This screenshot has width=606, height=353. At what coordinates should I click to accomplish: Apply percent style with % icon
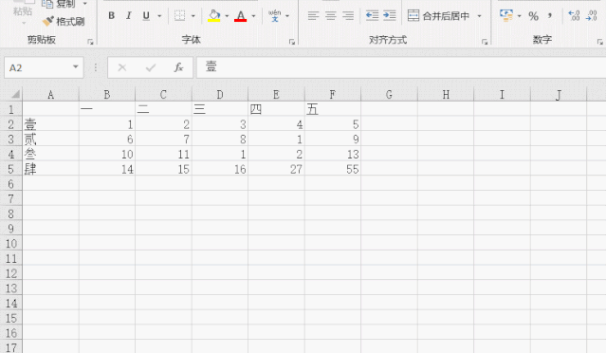[533, 16]
